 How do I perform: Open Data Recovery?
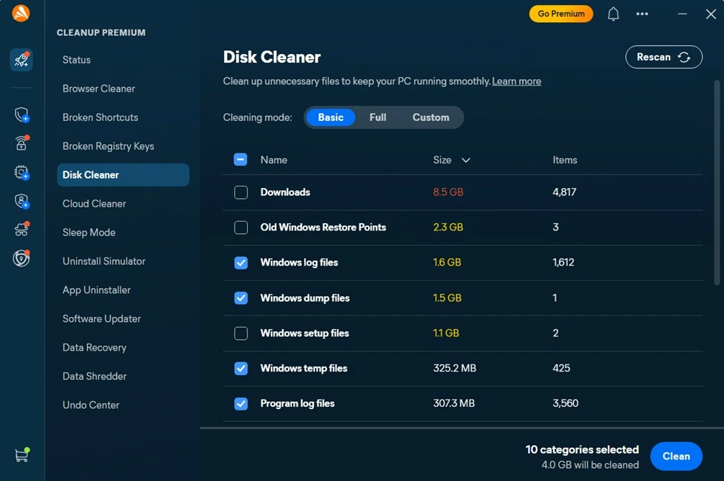click(94, 348)
